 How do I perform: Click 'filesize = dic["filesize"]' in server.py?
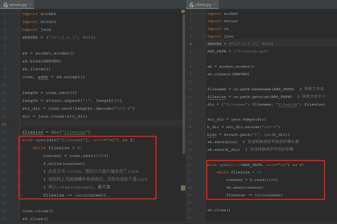tap(56, 132)
